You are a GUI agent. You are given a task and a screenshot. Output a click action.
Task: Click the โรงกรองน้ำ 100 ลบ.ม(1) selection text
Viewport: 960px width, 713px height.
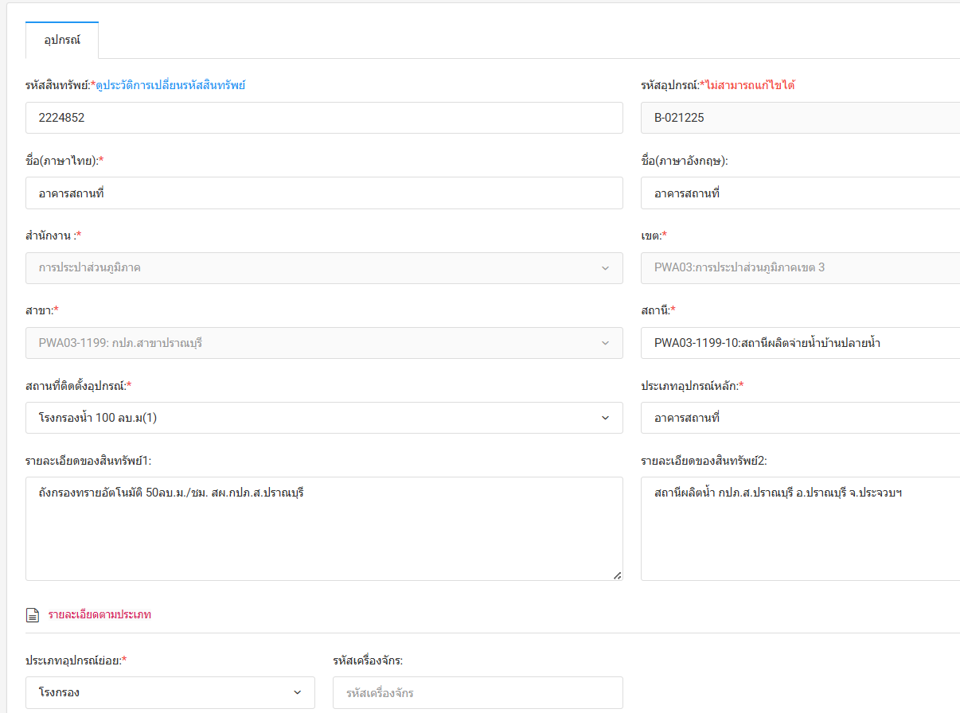(98, 418)
